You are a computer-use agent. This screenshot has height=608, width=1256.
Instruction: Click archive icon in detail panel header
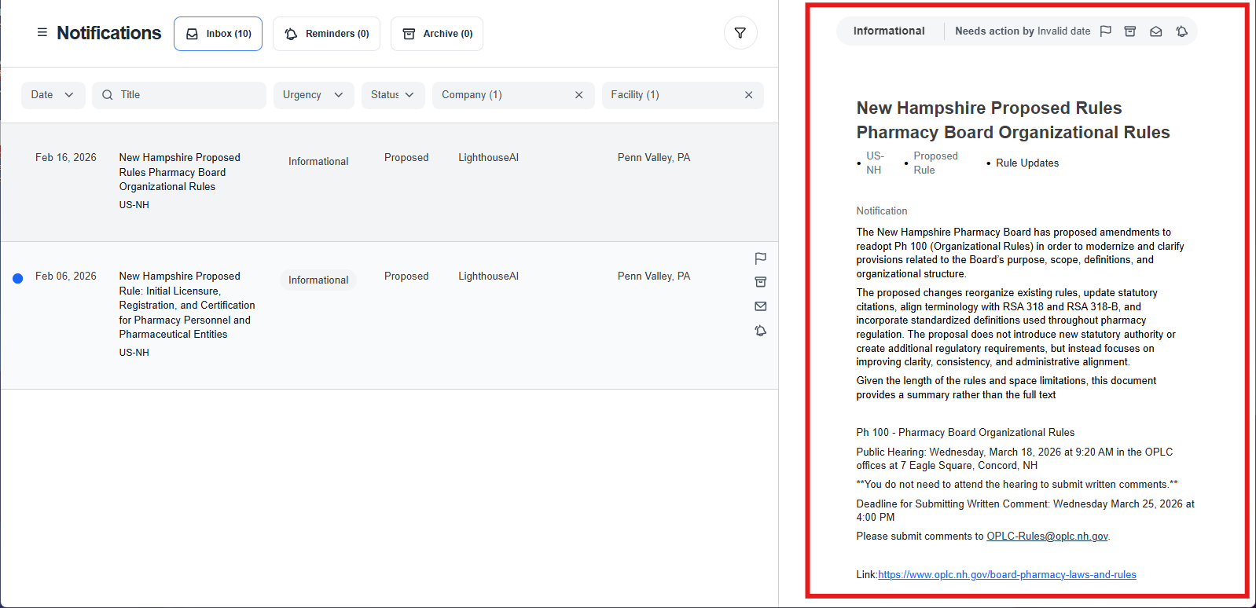coord(1129,31)
